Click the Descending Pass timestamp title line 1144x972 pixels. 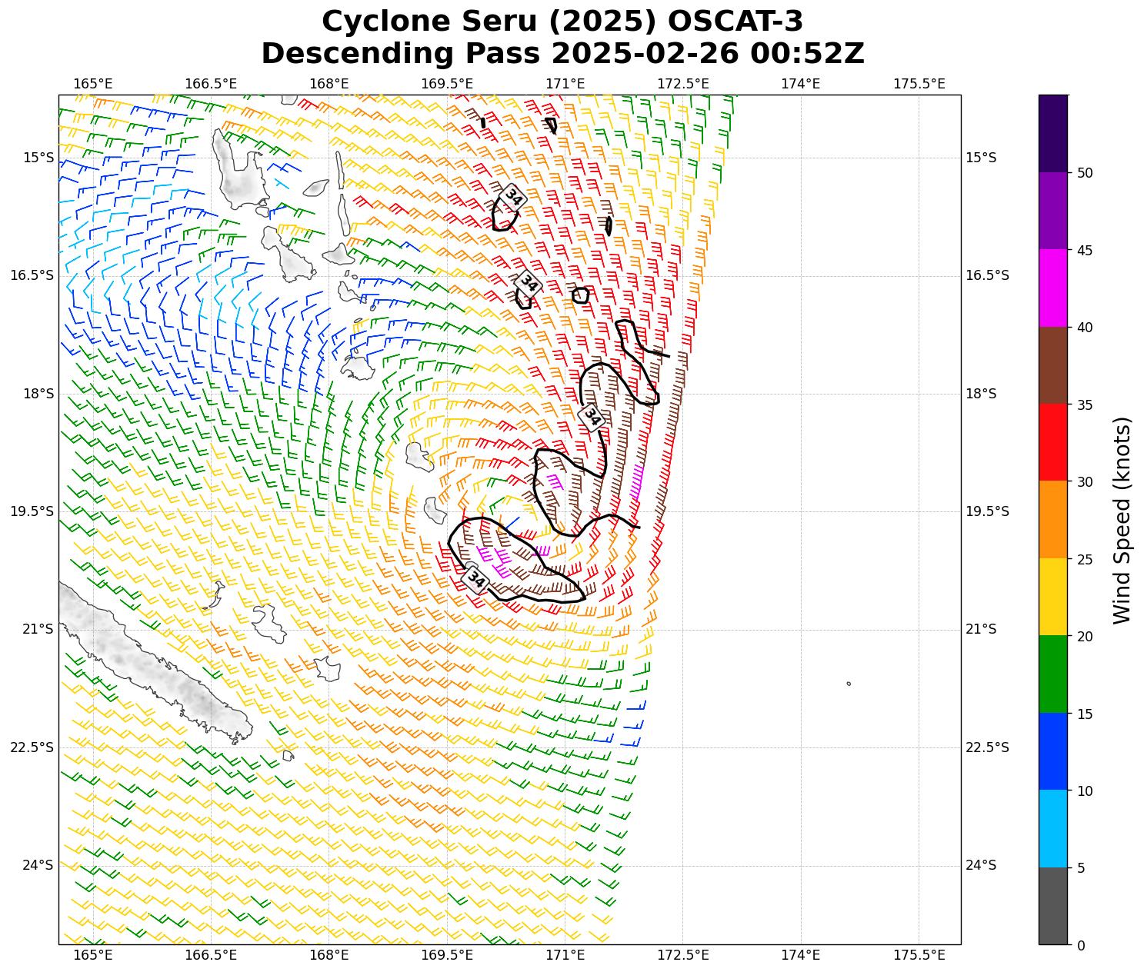click(562, 54)
